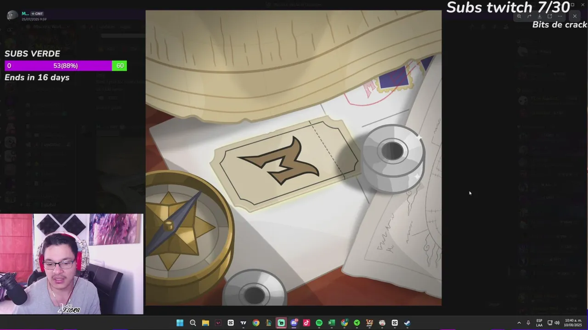Open the Windows Start menu

pyautogui.click(x=180, y=323)
